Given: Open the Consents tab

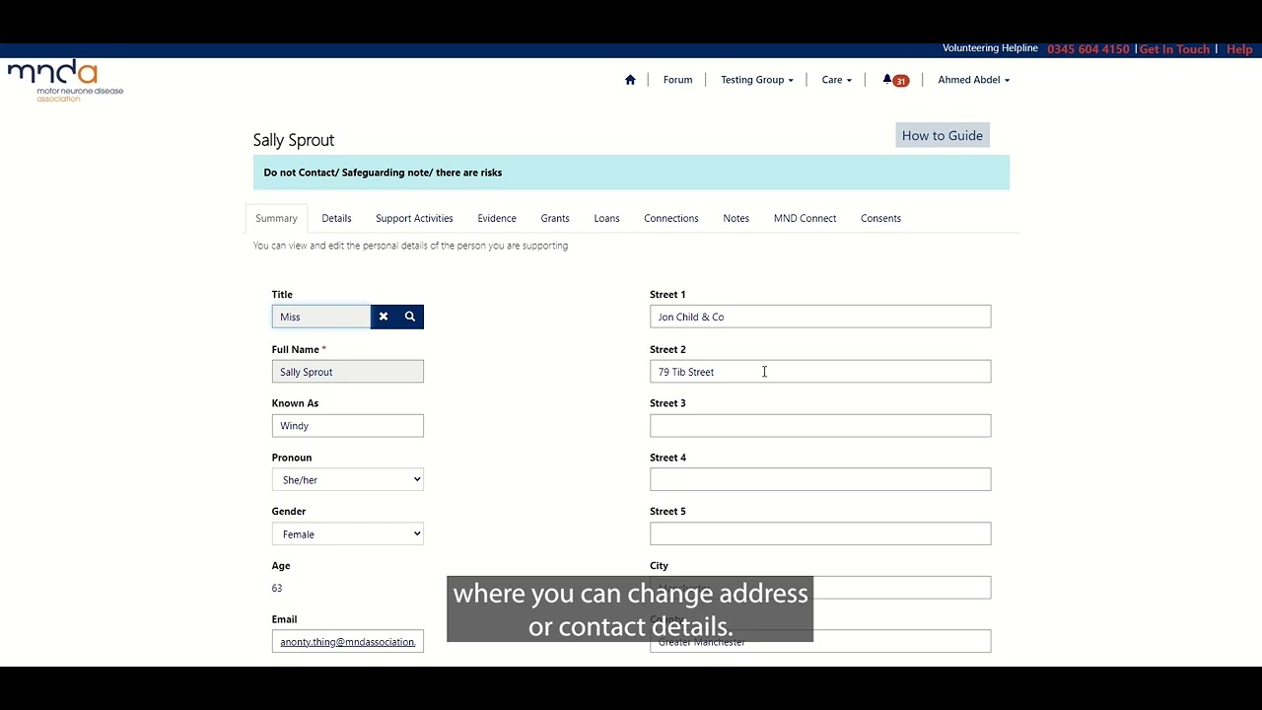Looking at the screenshot, I should [x=880, y=218].
